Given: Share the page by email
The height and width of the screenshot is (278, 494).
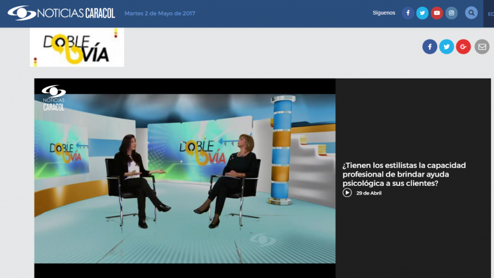Looking at the screenshot, I should pos(482,47).
